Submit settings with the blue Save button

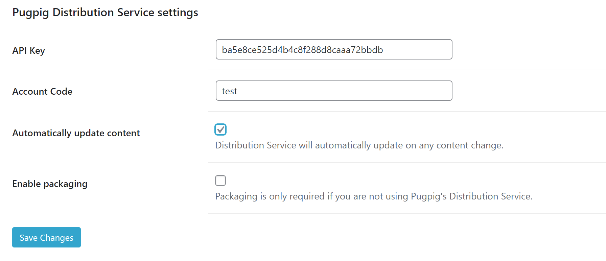[46, 237]
